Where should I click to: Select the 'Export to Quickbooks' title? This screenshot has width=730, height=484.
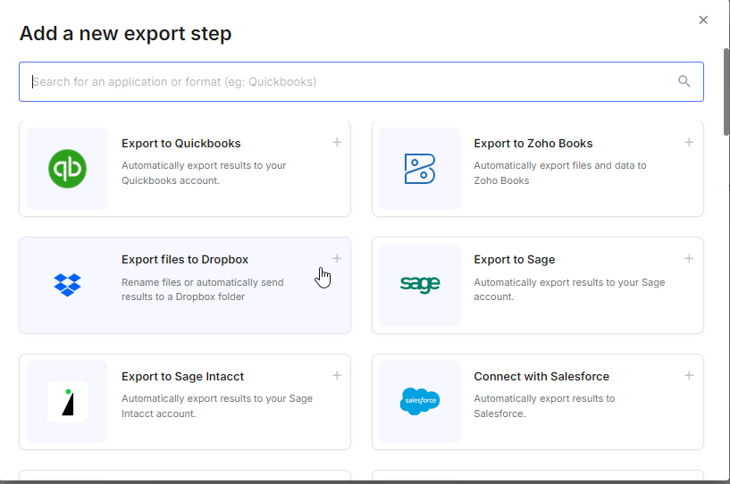pyautogui.click(x=181, y=144)
